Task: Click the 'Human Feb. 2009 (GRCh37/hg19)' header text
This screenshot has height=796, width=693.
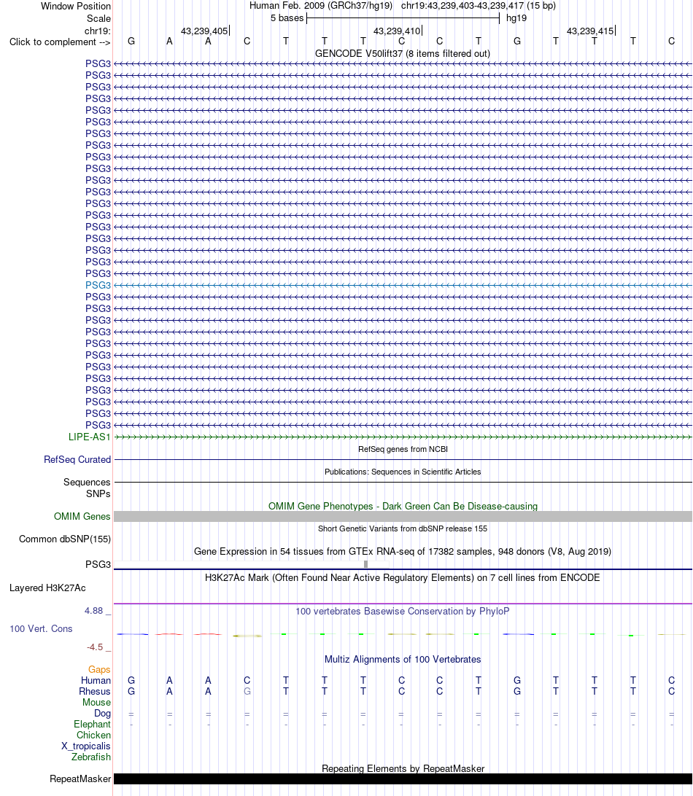Action: (x=320, y=6)
